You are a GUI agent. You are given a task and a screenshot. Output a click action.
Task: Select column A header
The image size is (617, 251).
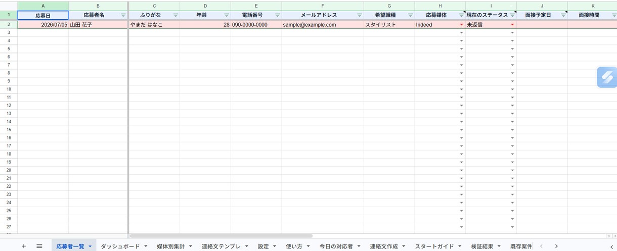(43, 6)
